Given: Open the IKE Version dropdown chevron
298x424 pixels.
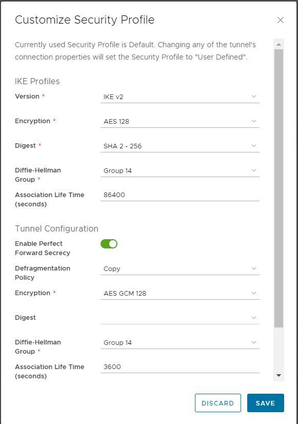Looking at the screenshot, I should click(254, 97).
